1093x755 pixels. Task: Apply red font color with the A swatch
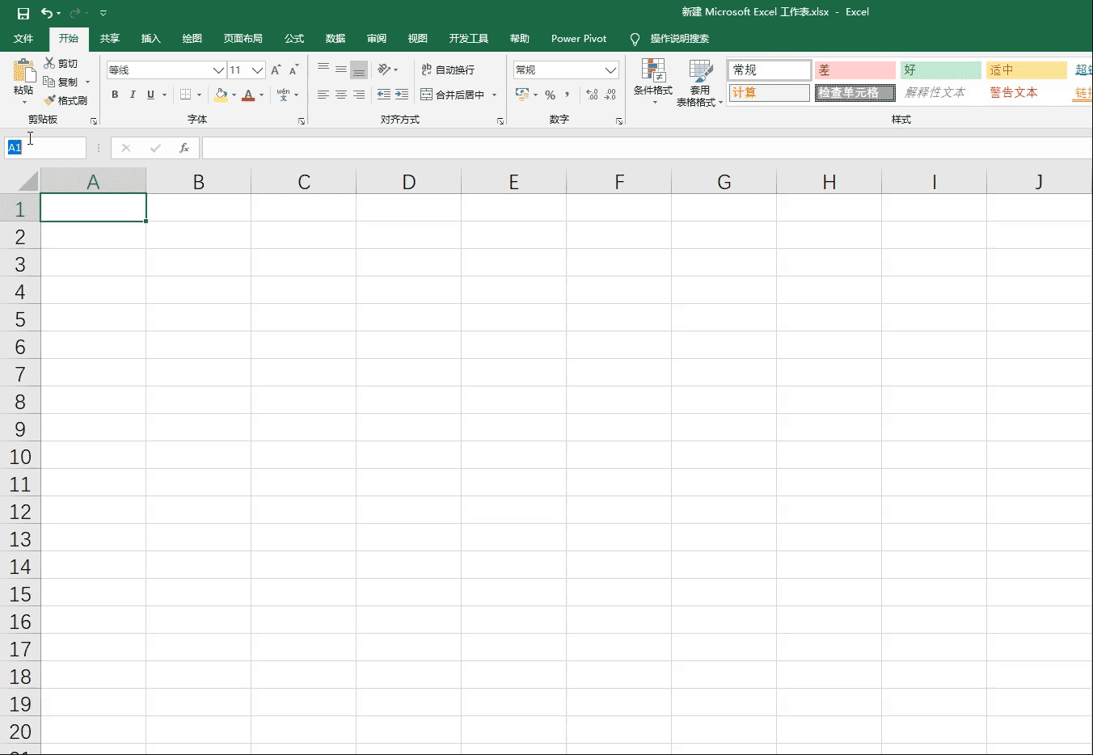(x=248, y=95)
